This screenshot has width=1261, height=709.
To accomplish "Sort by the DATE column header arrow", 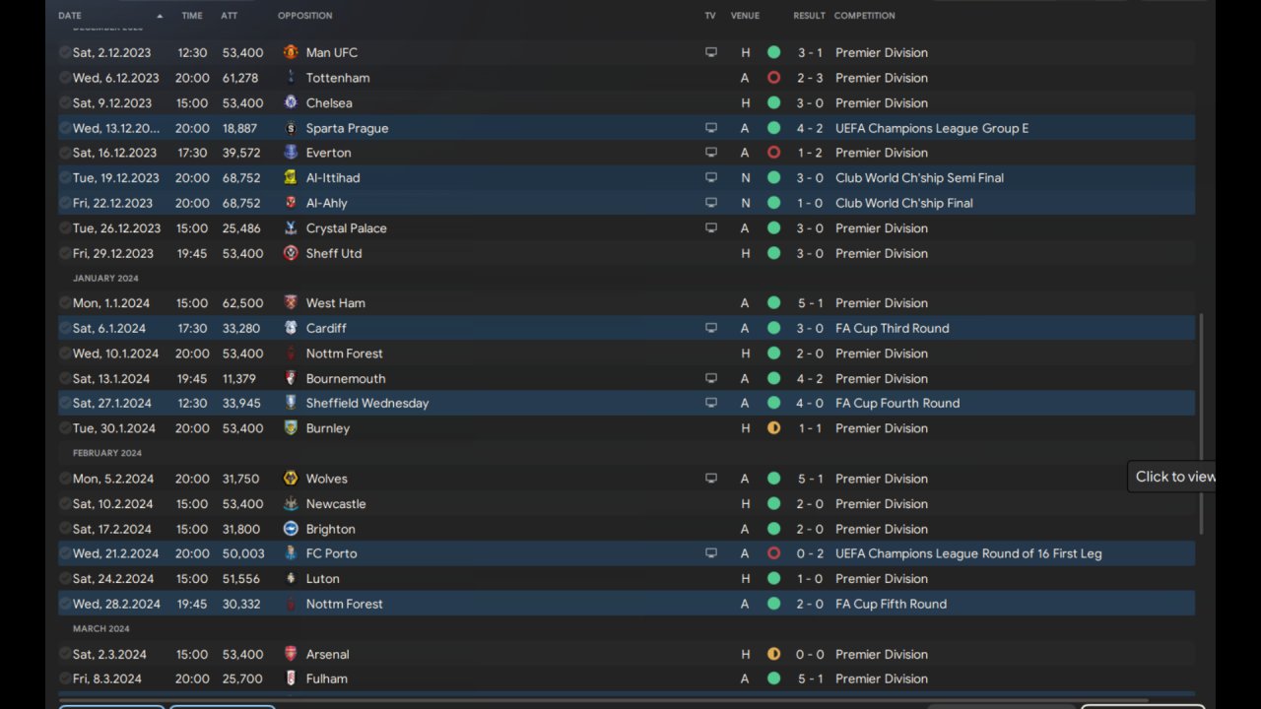I will (160, 16).
